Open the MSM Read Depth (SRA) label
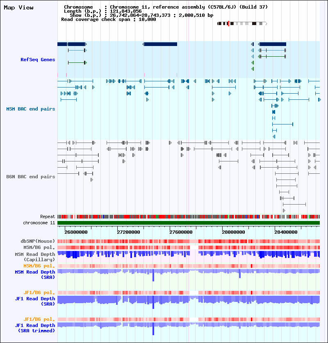Image resolution: width=328 pixels, height=343 pixels. (35, 274)
